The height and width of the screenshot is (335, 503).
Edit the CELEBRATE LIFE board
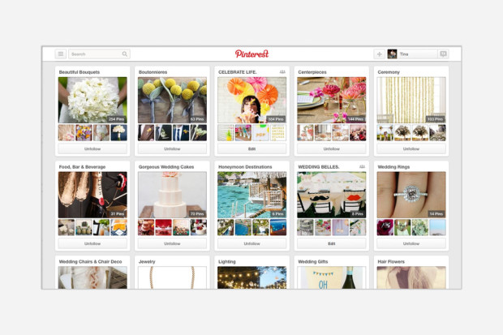click(x=251, y=149)
